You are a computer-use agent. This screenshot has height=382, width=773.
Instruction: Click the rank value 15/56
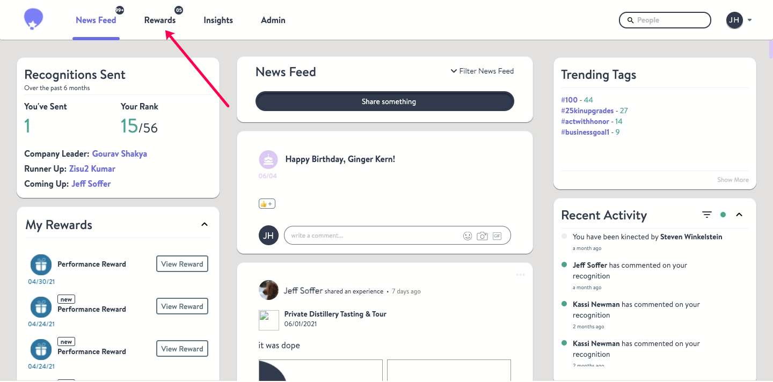pyautogui.click(x=139, y=126)
